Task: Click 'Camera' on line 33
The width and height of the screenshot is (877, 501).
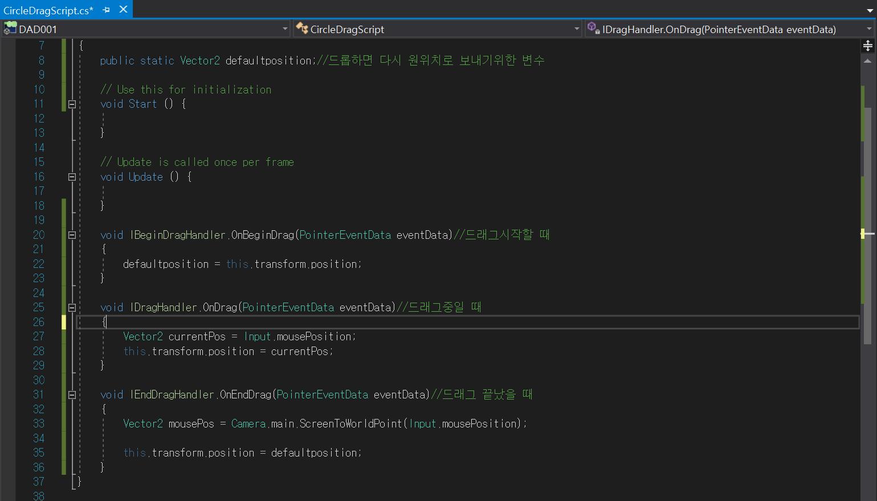Action: coord(248,423)
